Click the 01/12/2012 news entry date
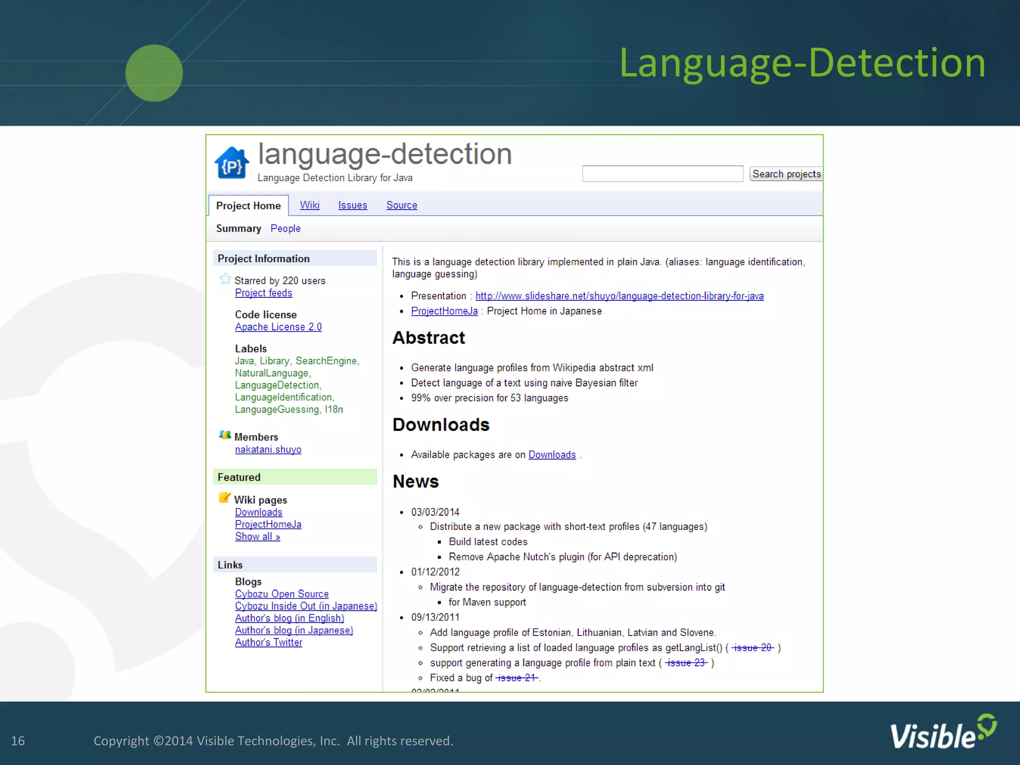The height and width of the screenshot is (765, 1020). 435,572
